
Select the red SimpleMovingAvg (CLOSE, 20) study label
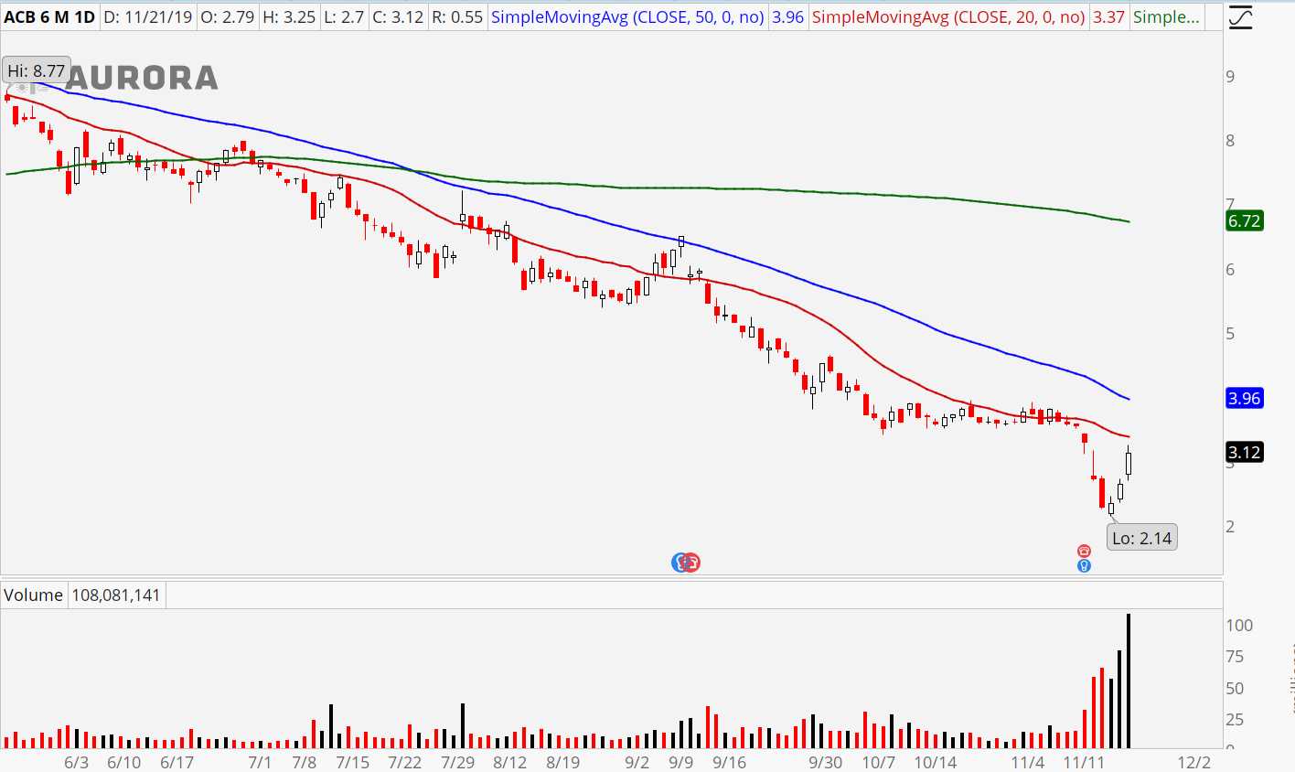click(948, 17)
